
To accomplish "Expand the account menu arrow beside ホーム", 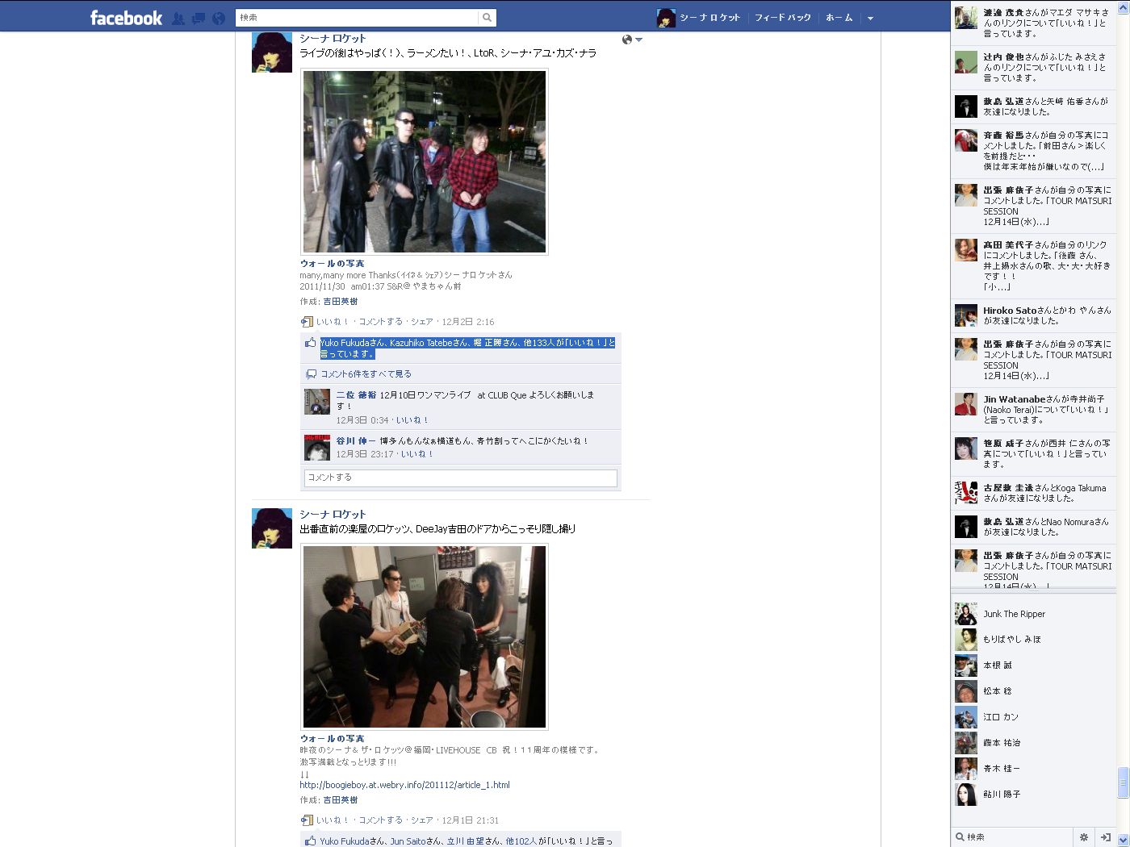I will coord(870,18).
